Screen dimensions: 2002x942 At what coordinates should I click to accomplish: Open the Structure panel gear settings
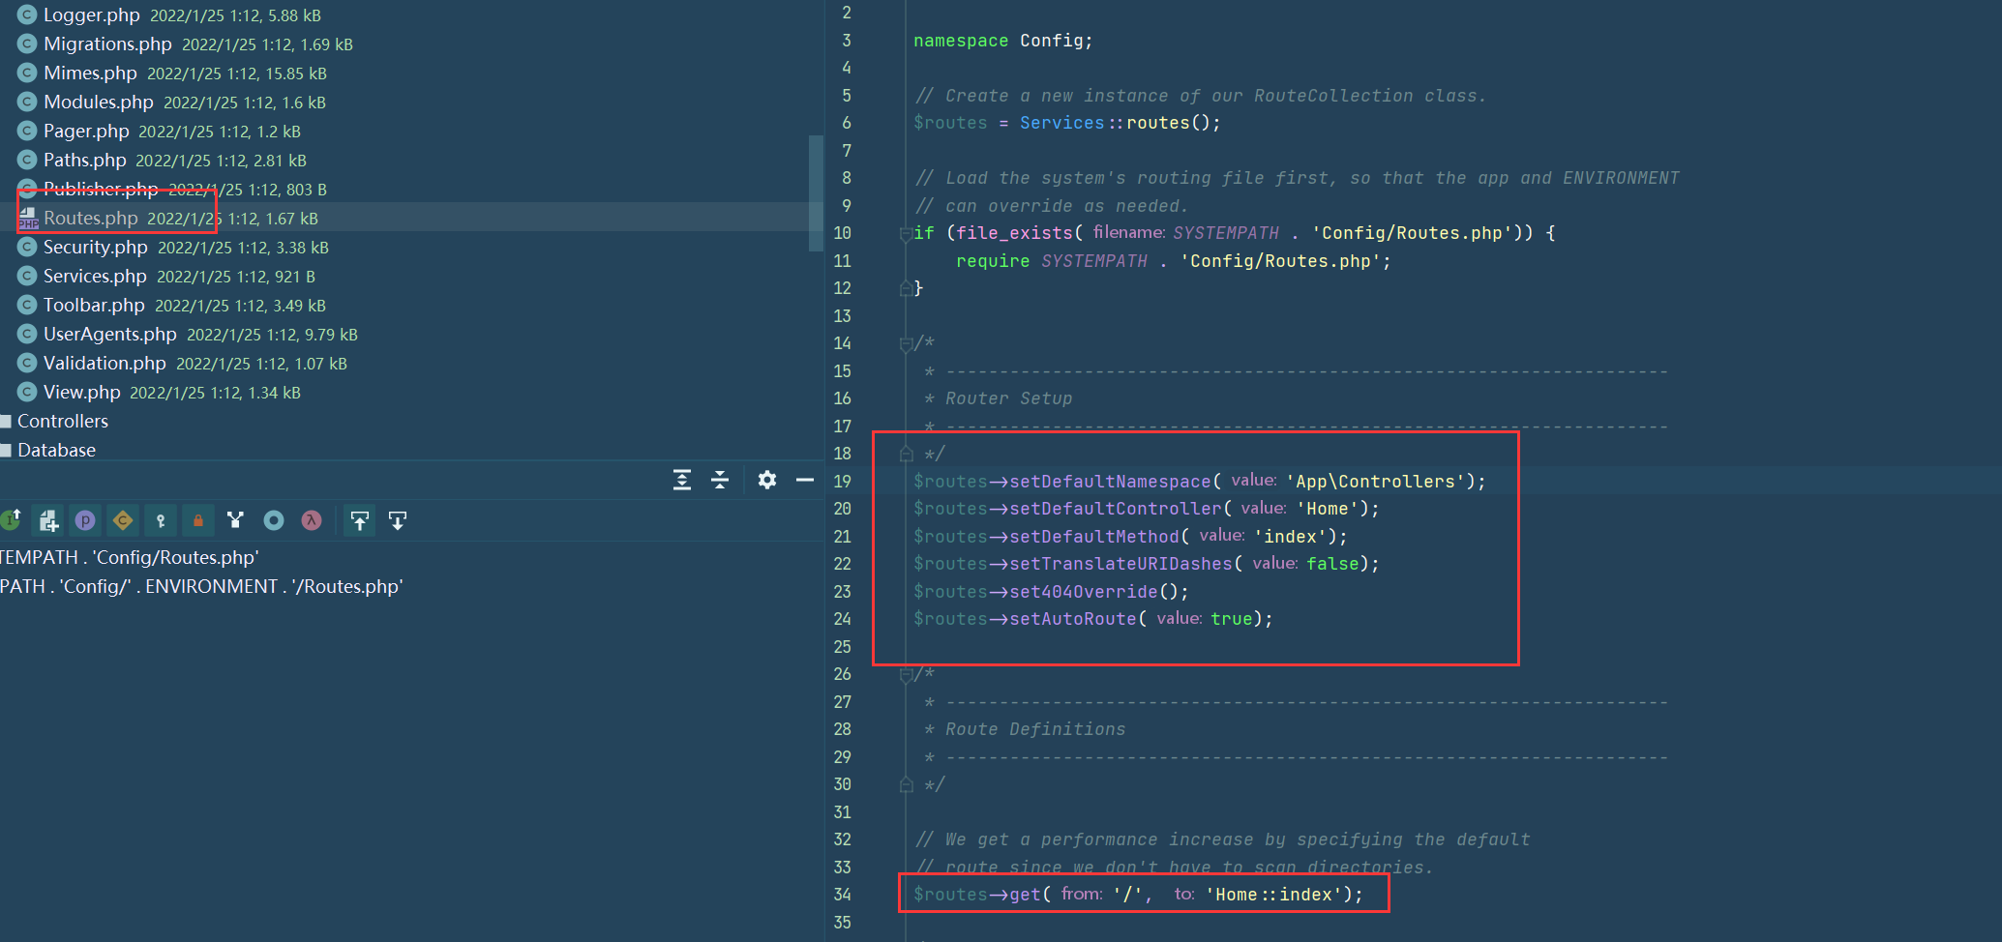[767, 480]
